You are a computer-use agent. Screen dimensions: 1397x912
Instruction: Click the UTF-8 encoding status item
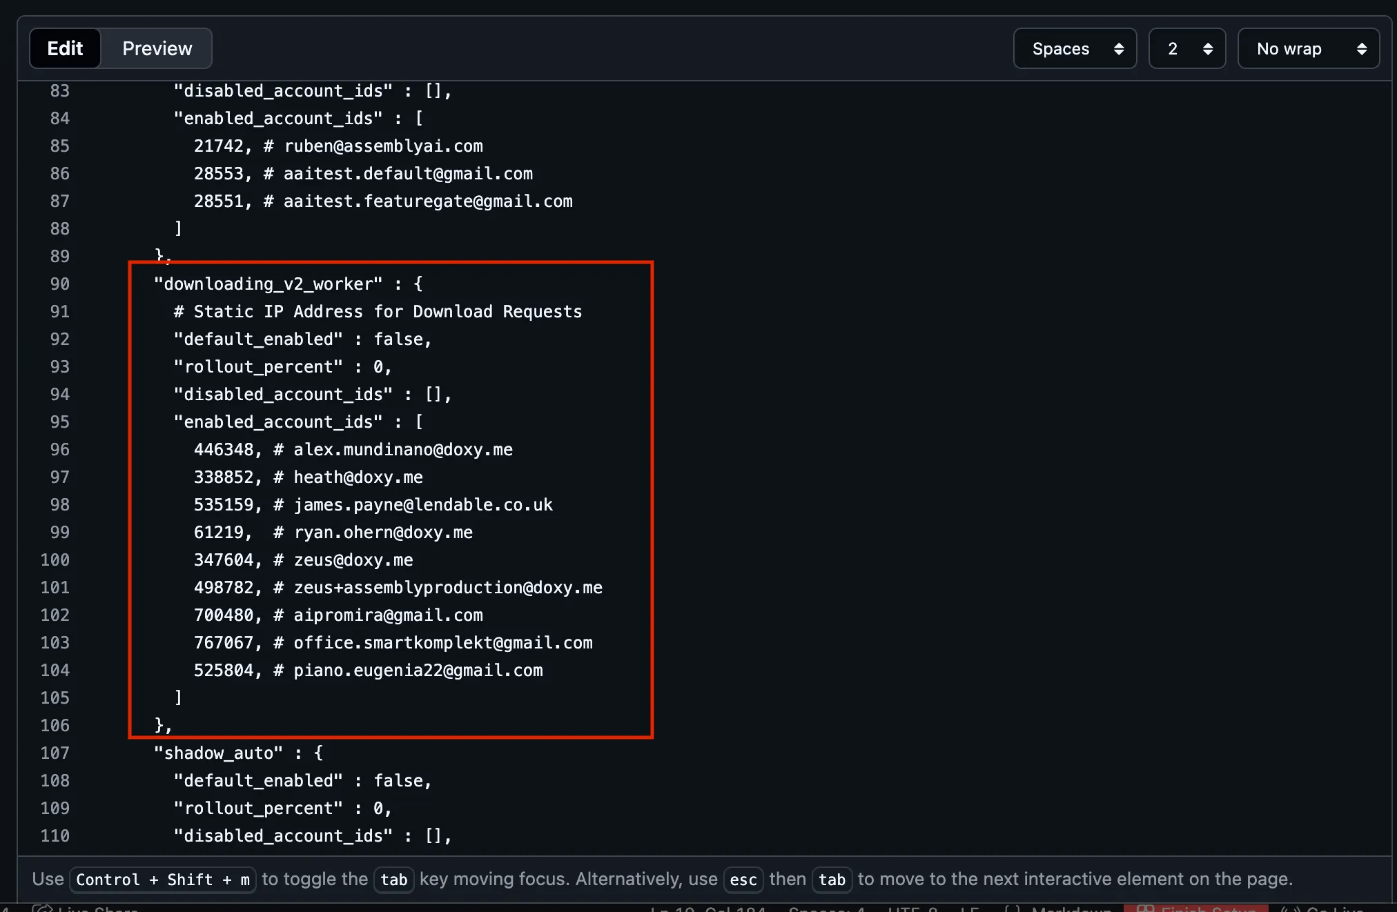912,909
